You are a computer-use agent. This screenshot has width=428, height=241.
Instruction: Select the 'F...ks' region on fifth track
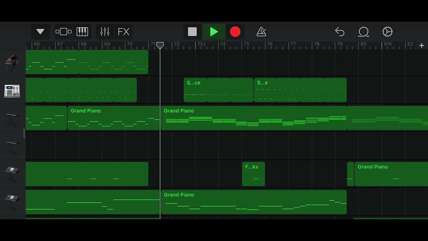[253, 174]
